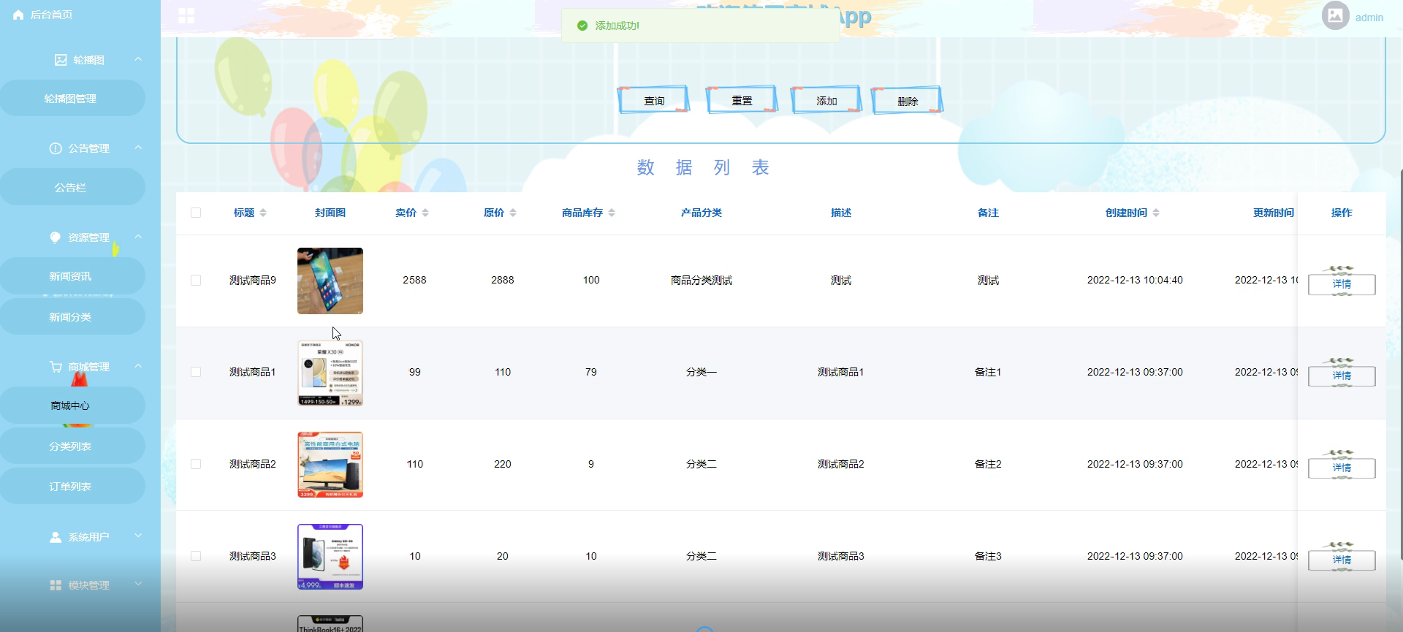Select the 商城管理 cart icon

(56, 367)
